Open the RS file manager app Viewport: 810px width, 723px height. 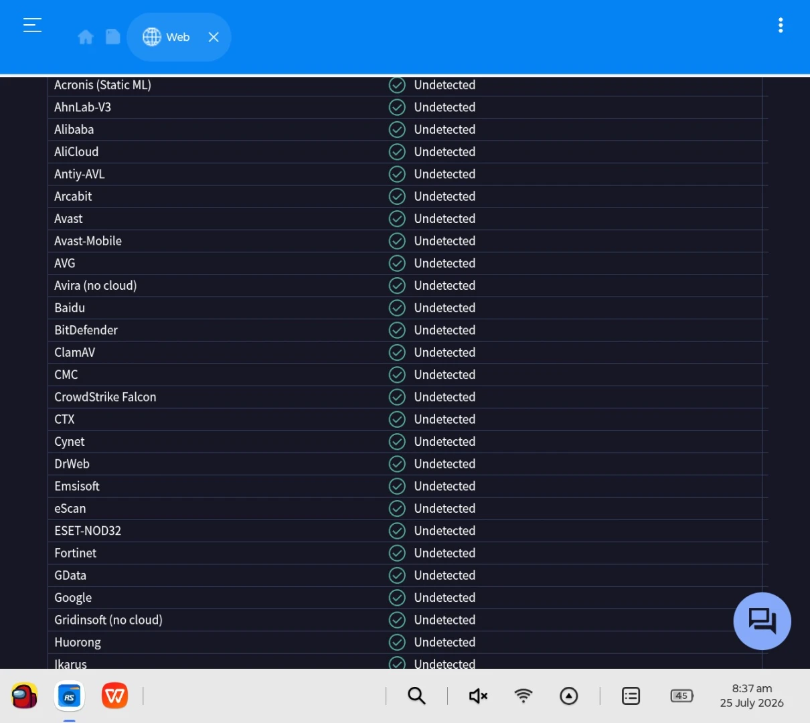(x=70, y=696)
